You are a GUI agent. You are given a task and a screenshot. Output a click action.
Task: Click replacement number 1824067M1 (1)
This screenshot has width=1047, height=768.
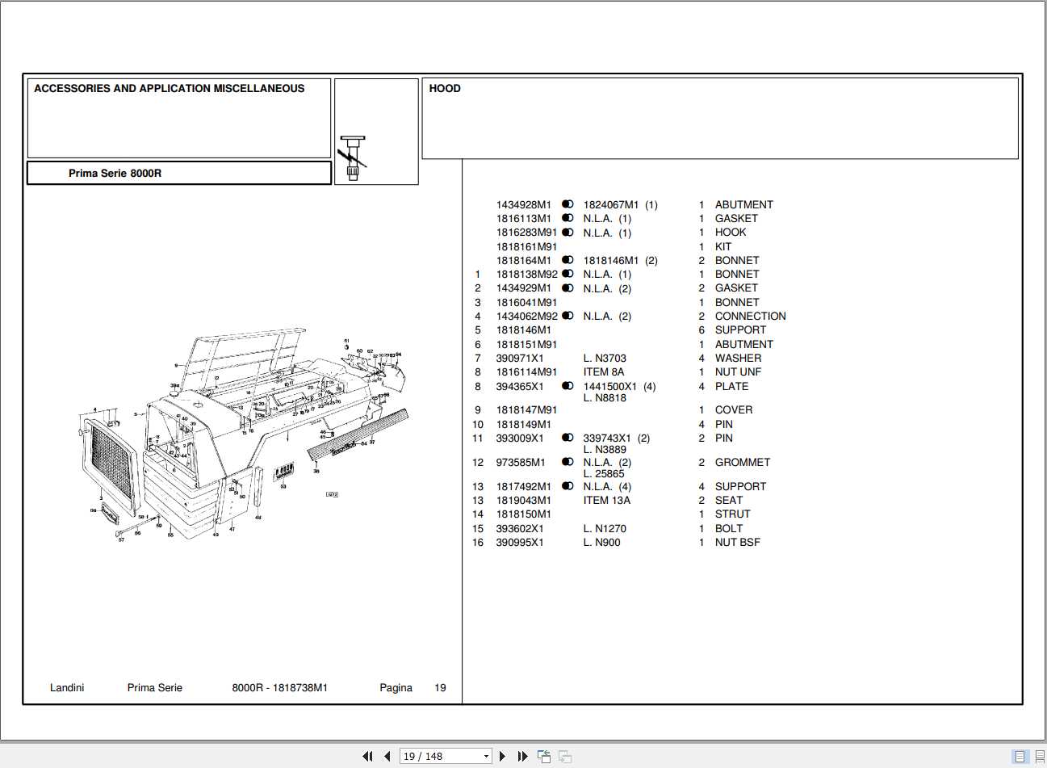620,204
